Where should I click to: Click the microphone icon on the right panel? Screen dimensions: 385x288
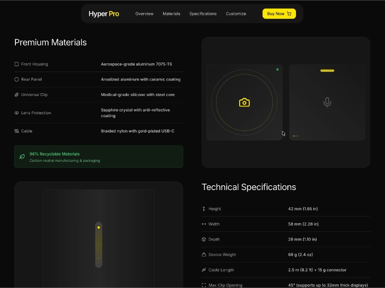[327, 102]
